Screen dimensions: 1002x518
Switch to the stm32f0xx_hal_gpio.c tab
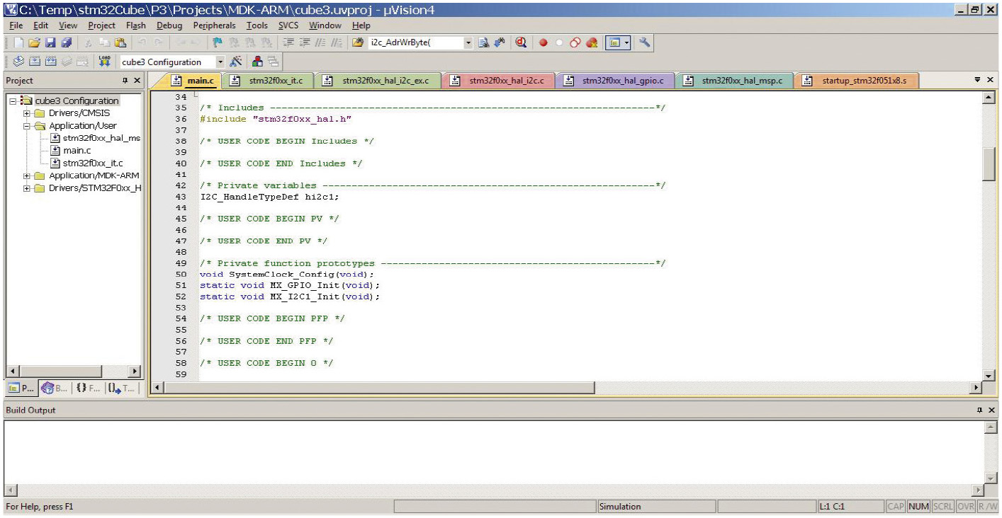tap(615, 81)
